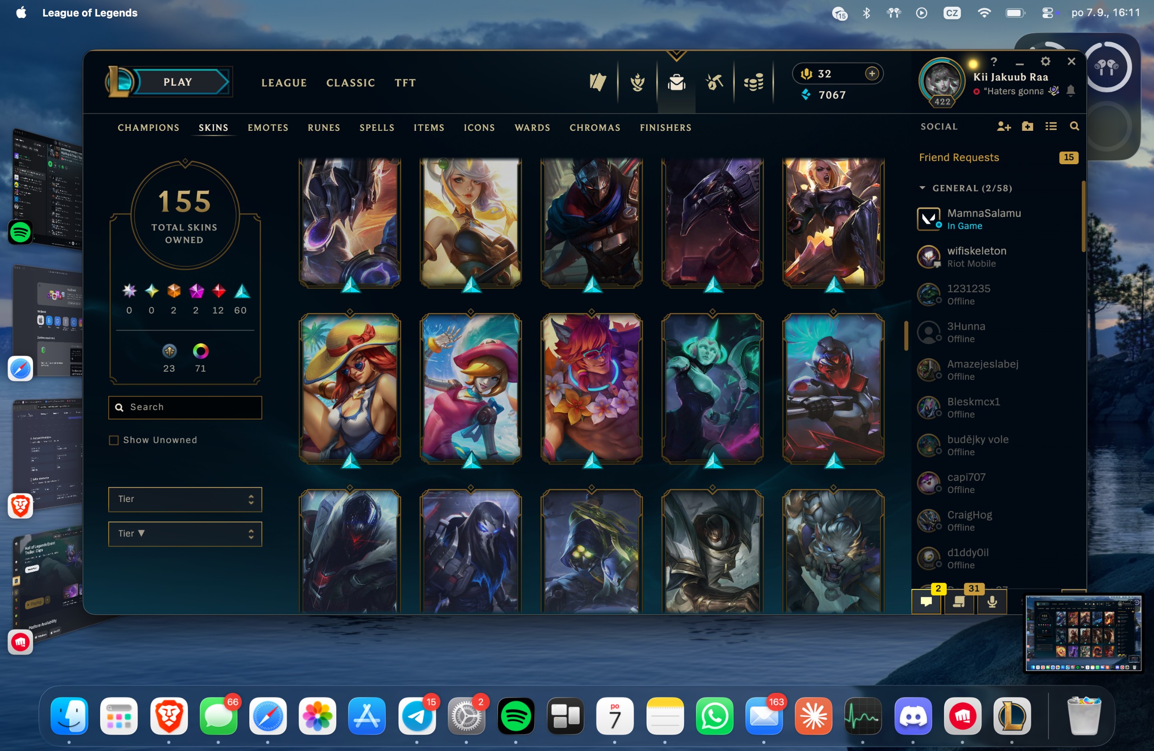
Task: Collapse the GENERAL (2/58) friends group
Action: (x=922, y=188)
